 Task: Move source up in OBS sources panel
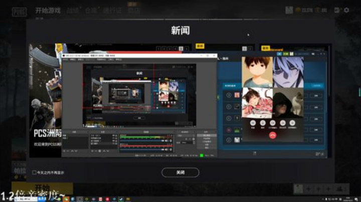coord(104,151)
